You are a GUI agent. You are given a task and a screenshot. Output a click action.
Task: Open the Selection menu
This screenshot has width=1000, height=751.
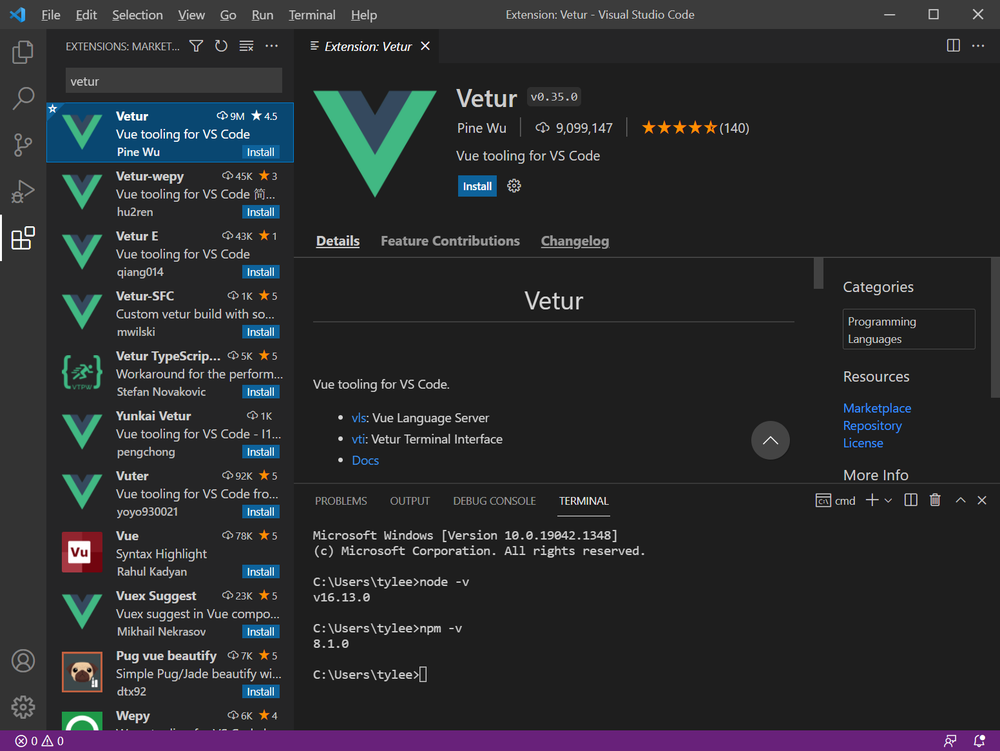click(137, 15)
